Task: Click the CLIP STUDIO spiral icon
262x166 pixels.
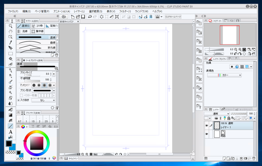Action: click(x=64, y=17)
